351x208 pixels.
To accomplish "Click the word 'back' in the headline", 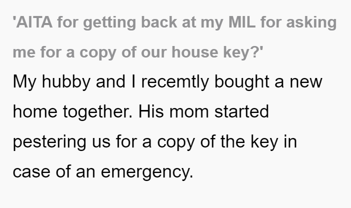I will pyautogui.click(x=159, y=22).
